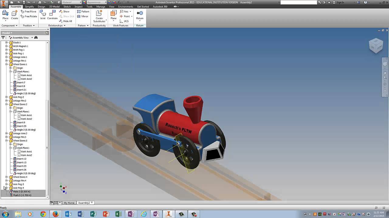Click the Full Navigation Wheel icon
The width and height of the screenshot is (389, 218).
click(x=385, y=64)
